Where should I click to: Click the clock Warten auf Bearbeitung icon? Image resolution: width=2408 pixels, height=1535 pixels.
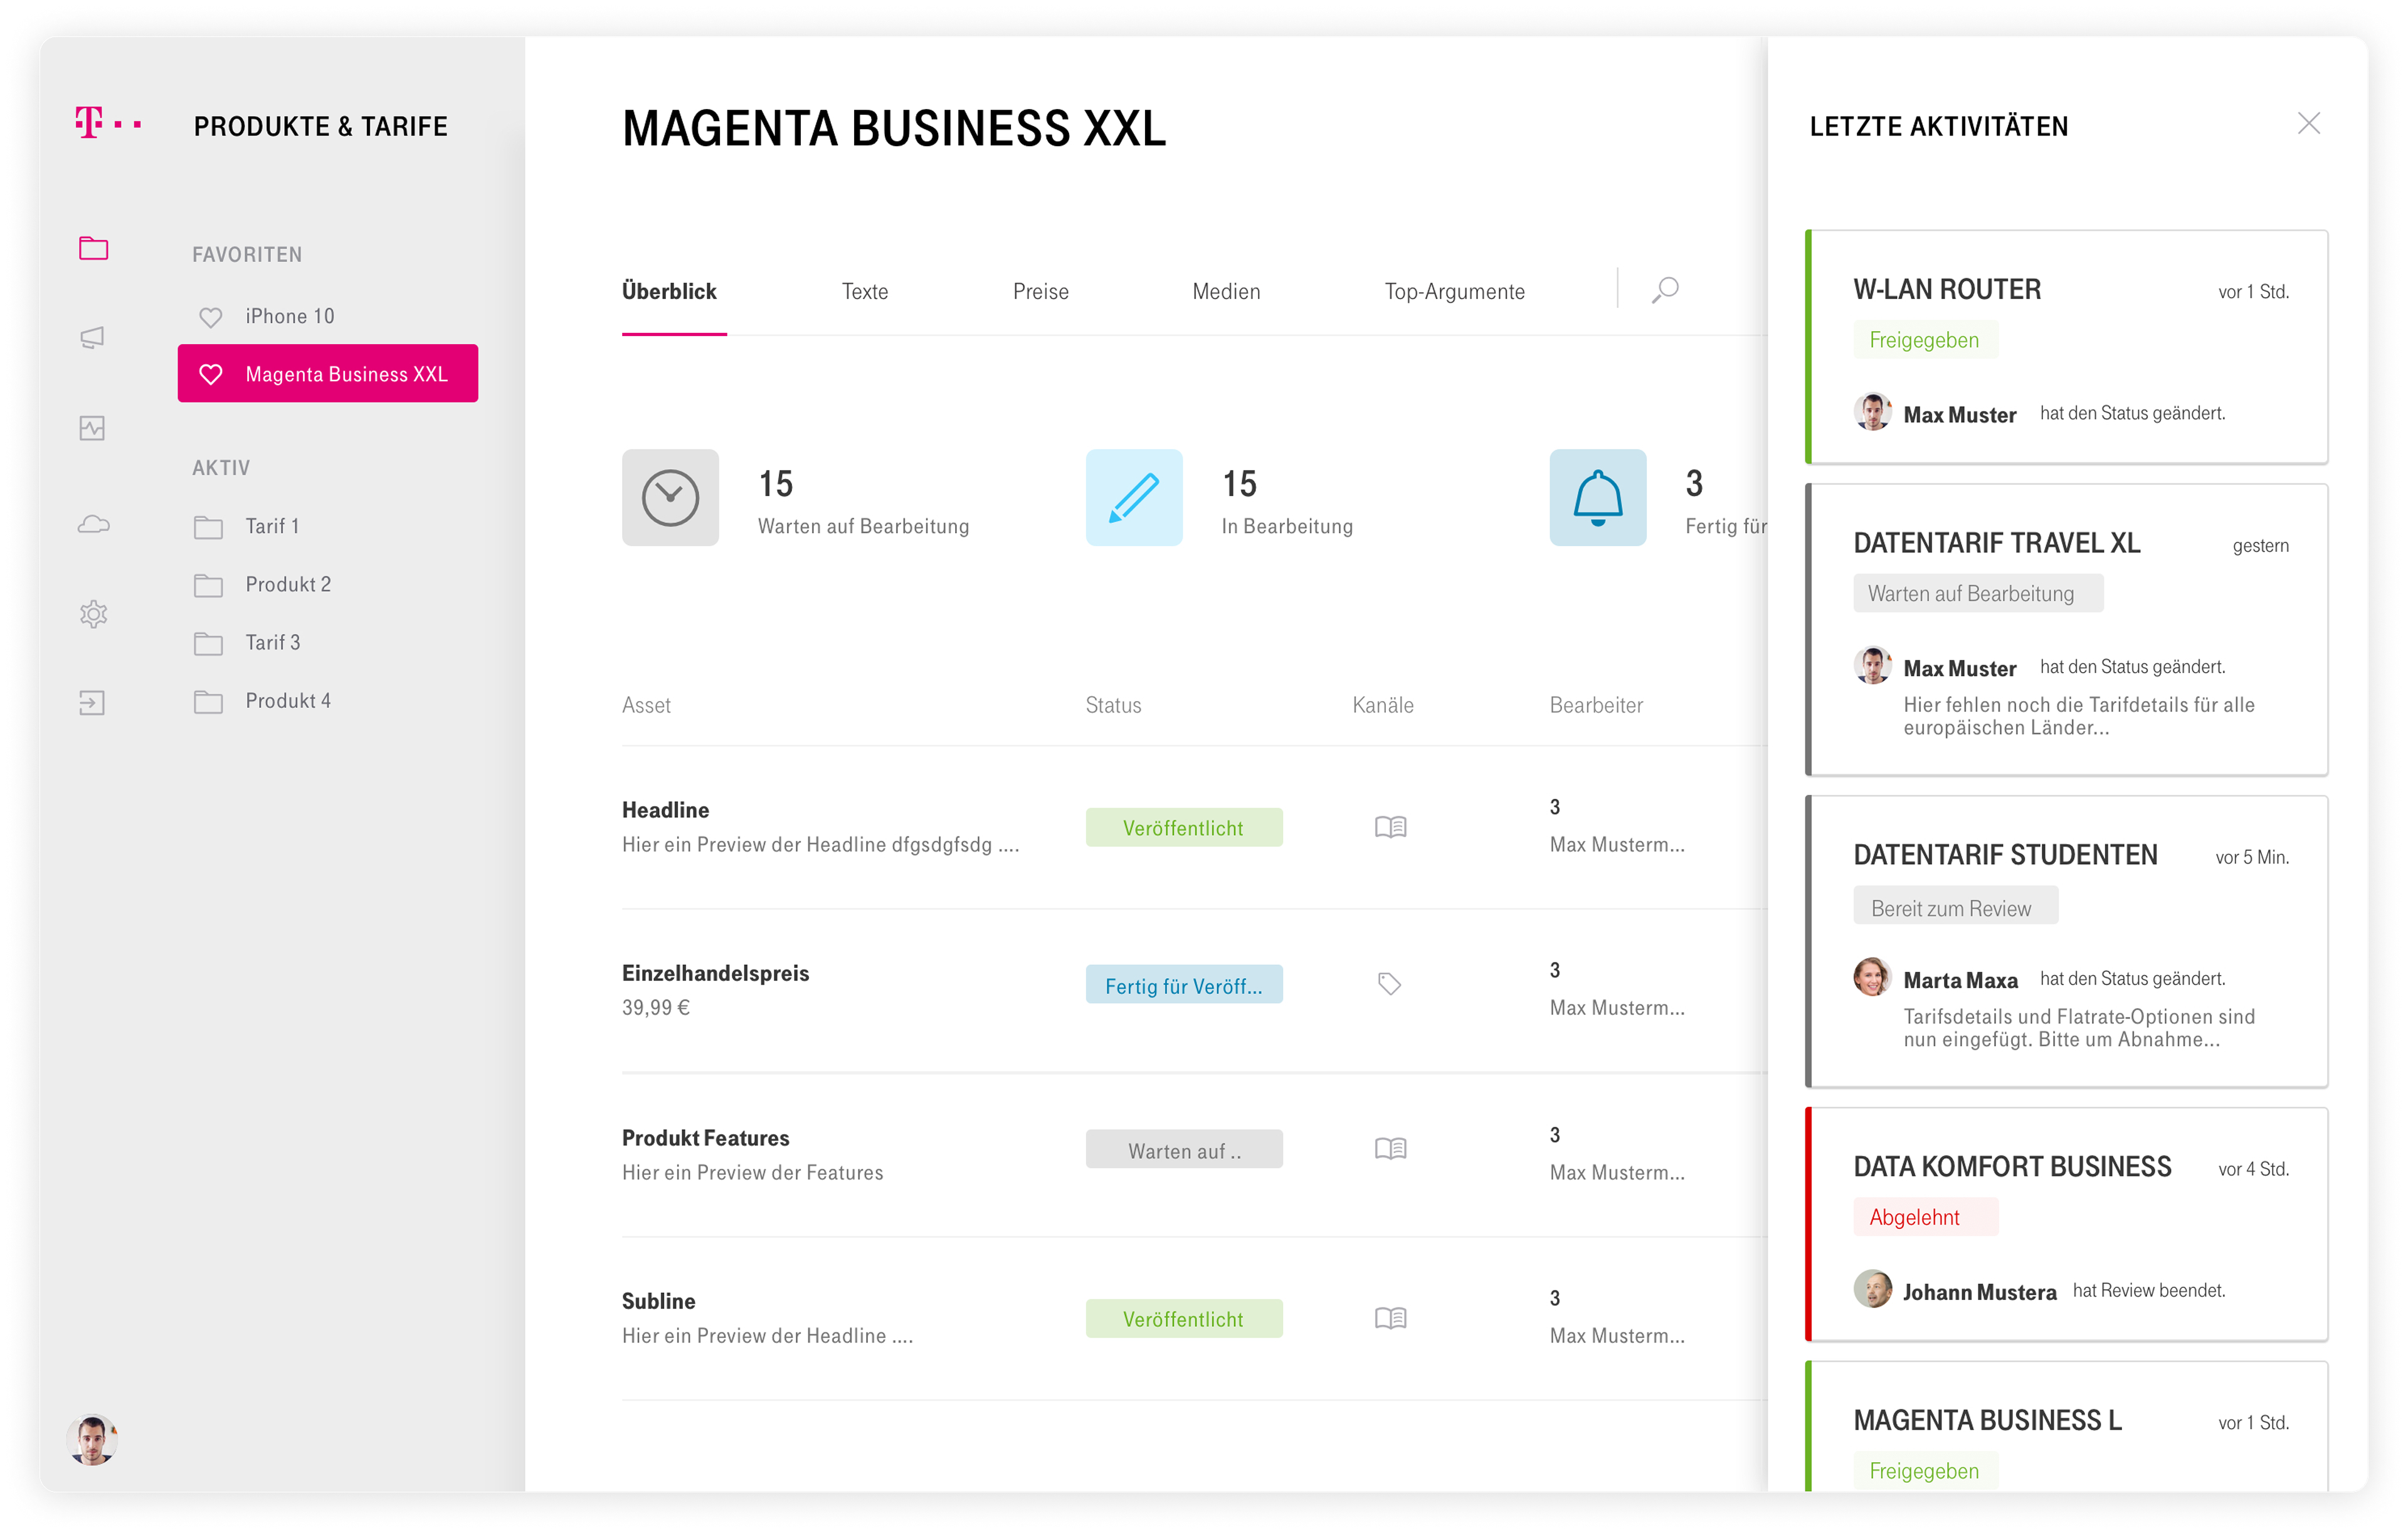(670, 497)
